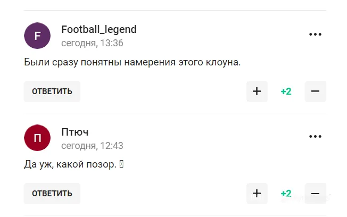Click emoji at end of Птюч's comment
This screenshot has height=217, width=347.
click(x=121, y=165)
